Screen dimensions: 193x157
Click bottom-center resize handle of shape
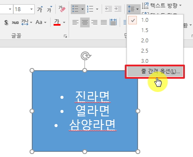tap(85, 152)
